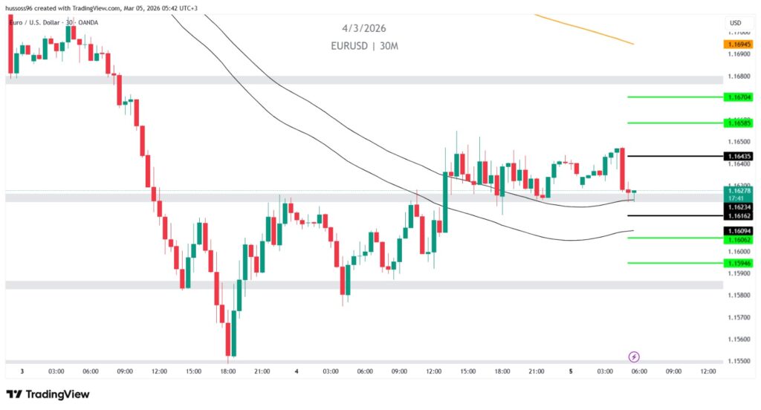
Task: Click the day 4 date axis marker
Action: (297, 371)
